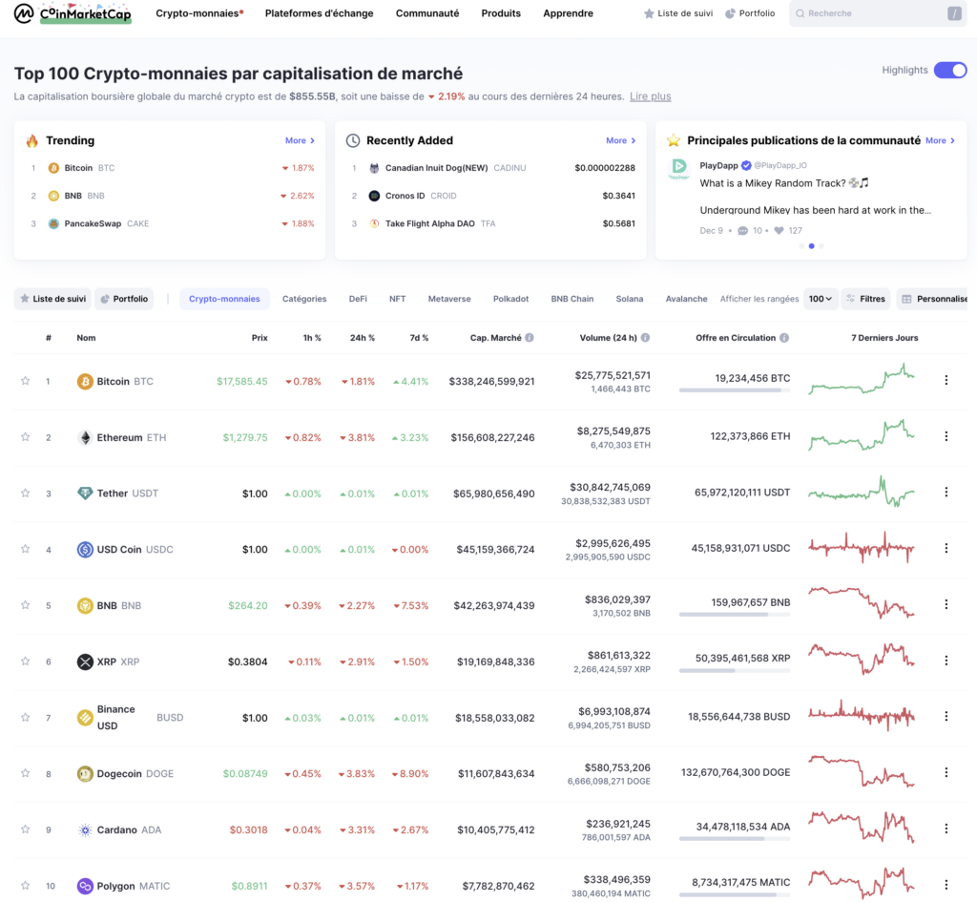Click the XRP circulating supply progress bar
This screenshot has width=977, height=903.
[735, 670]
